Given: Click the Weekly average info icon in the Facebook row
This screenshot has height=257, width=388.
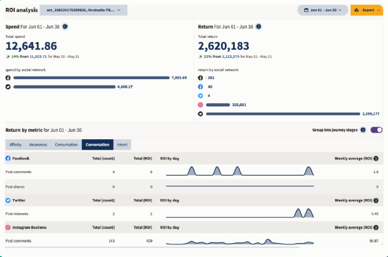Looking at the screenshot, I should point(376,158).
